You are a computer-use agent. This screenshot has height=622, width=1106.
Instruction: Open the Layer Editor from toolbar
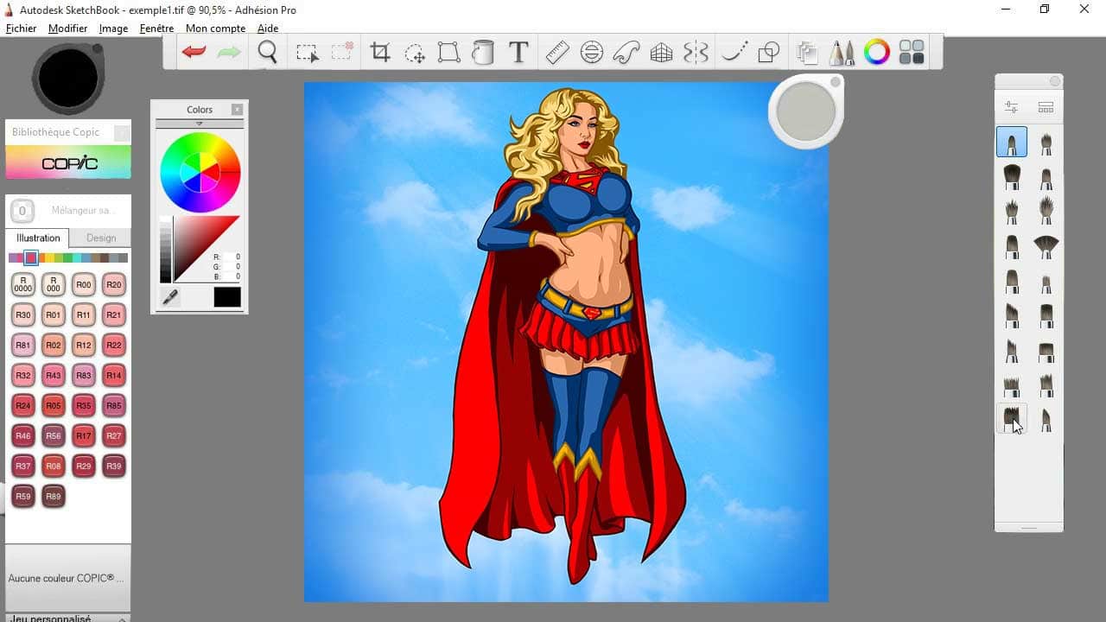tap(807, 54)
